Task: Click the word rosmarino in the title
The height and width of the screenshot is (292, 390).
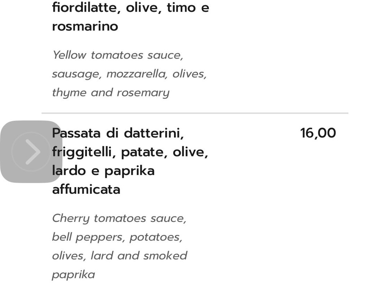Action: [x=85, y=26]
